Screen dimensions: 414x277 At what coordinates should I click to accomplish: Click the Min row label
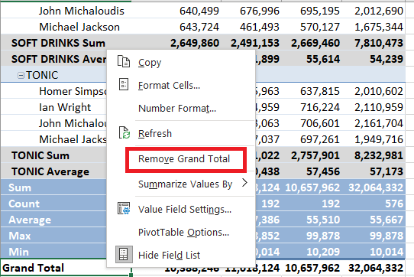pos(18,252)
